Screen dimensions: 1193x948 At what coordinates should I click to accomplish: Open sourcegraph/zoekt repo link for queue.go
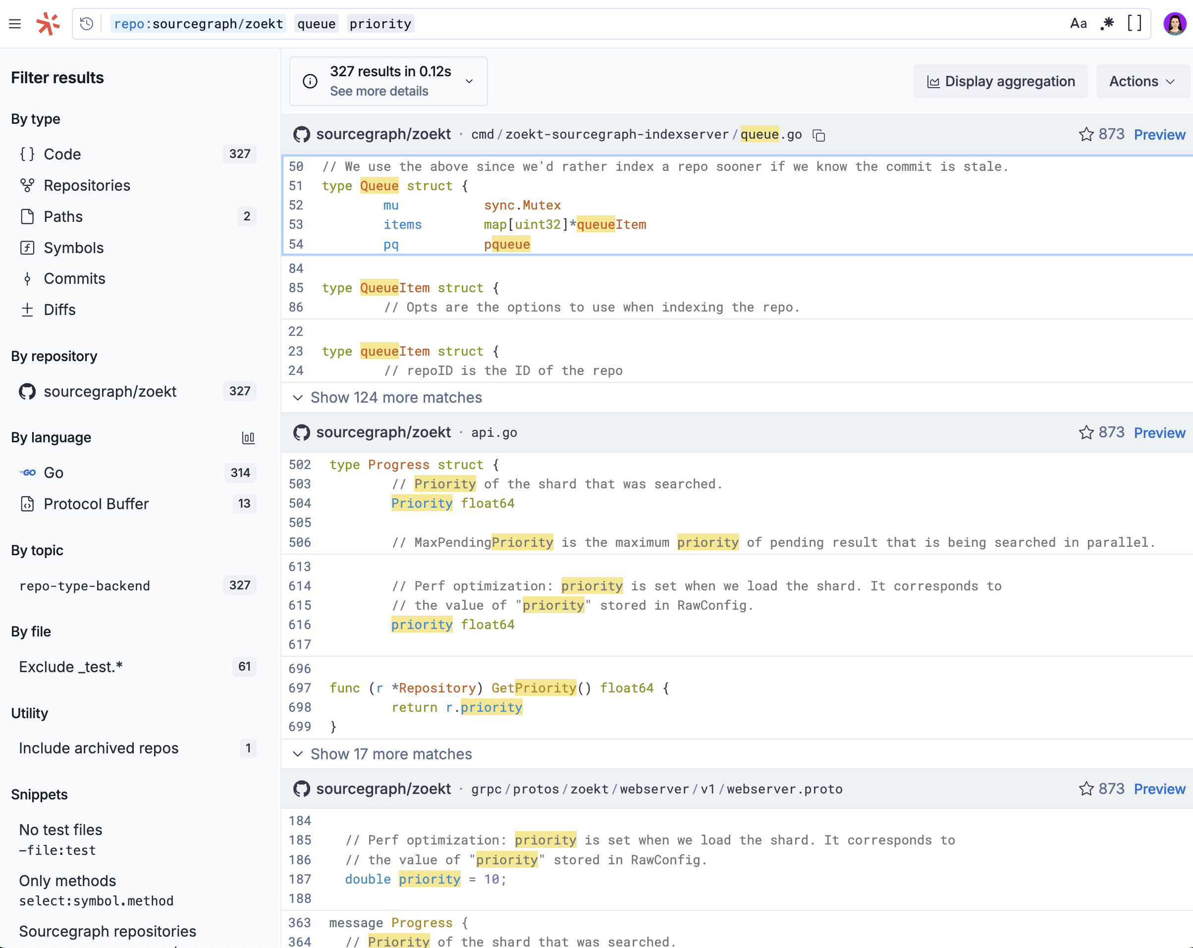[383, 134]
